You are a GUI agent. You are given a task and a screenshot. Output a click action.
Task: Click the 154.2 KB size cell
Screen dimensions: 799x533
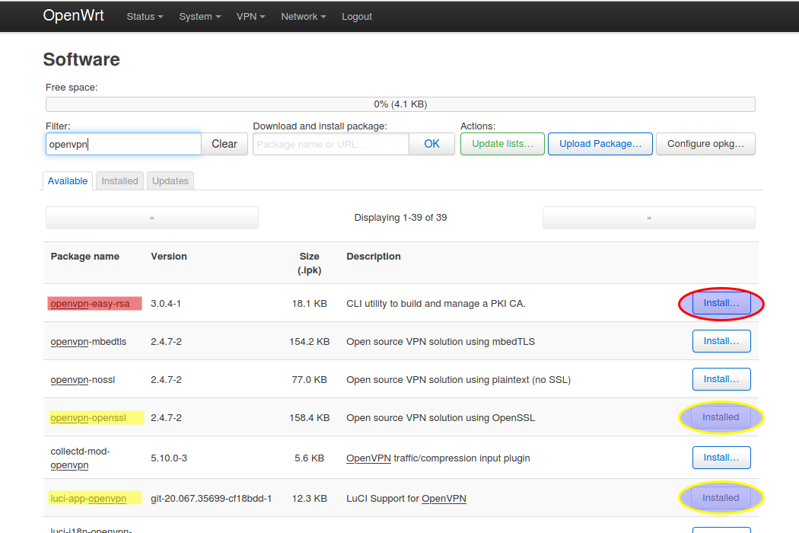pyautogui.click(x=309, y=342)
